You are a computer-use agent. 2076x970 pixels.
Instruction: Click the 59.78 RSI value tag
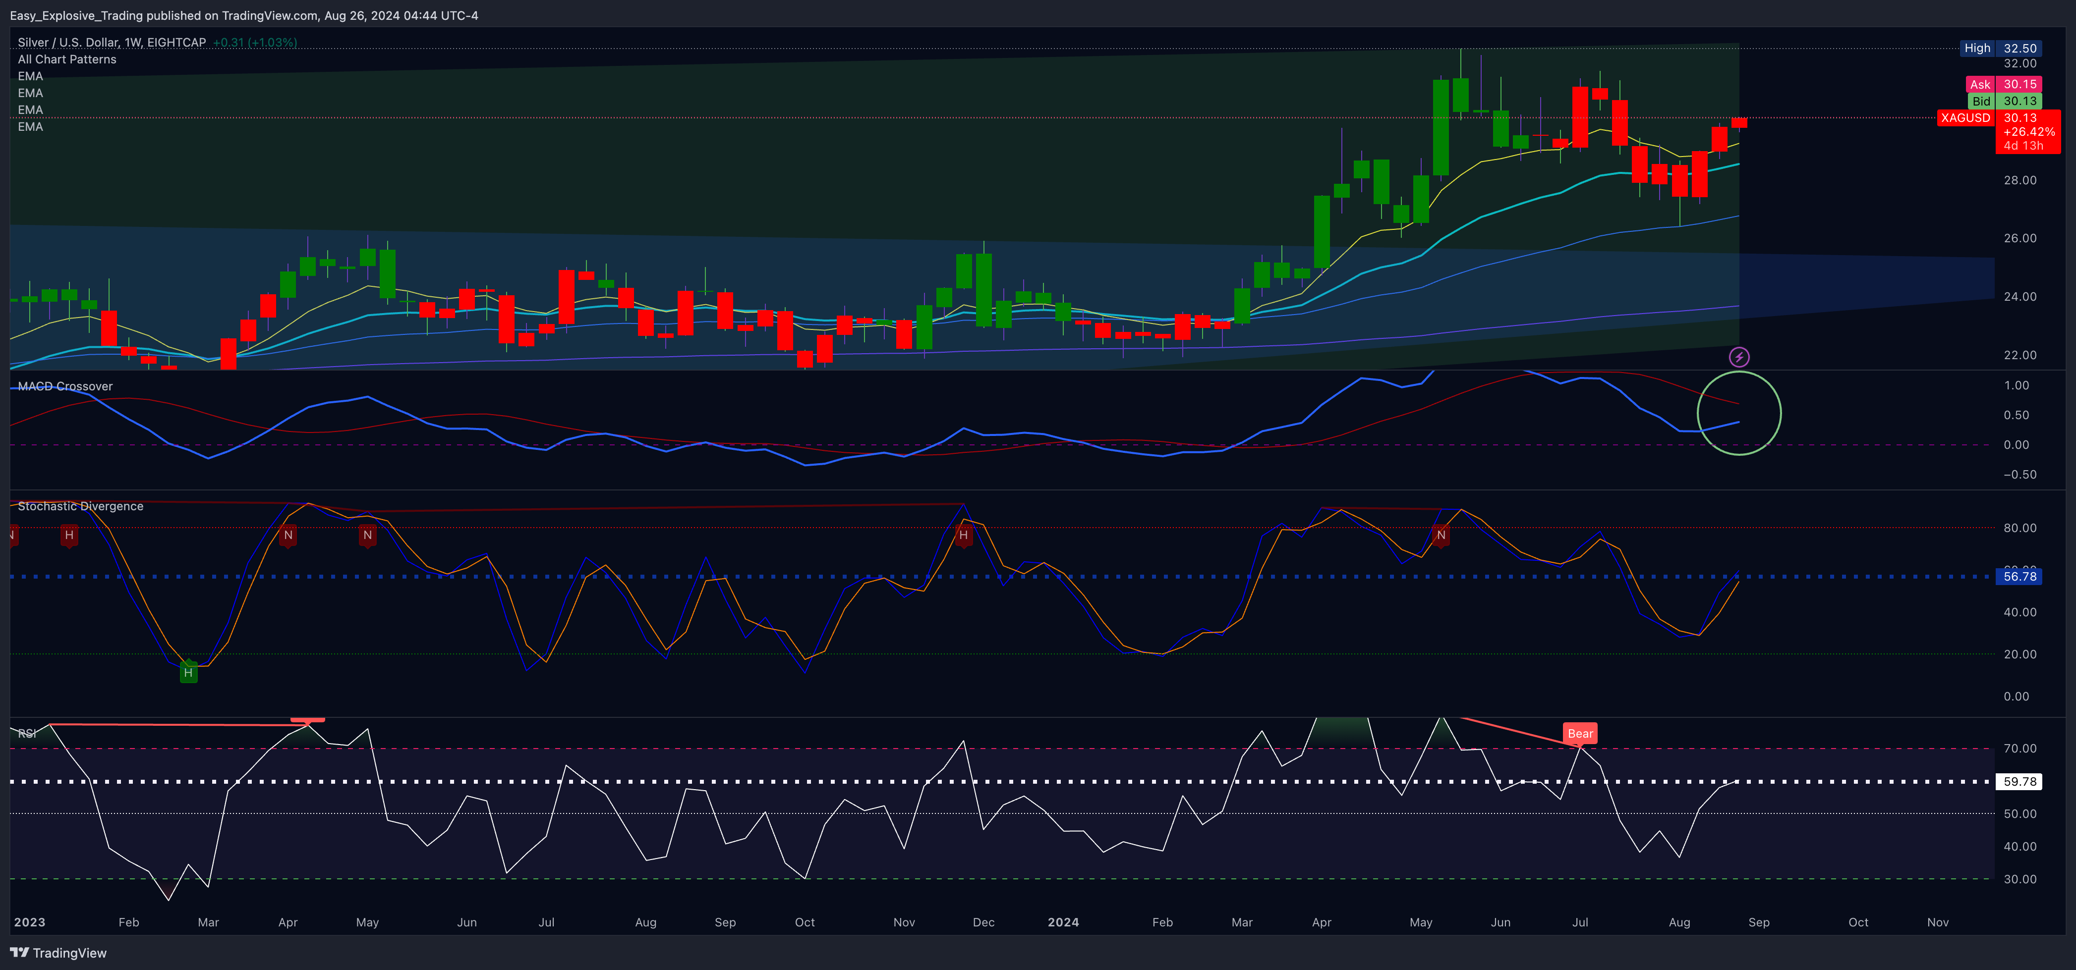[x=2019, y=781]
